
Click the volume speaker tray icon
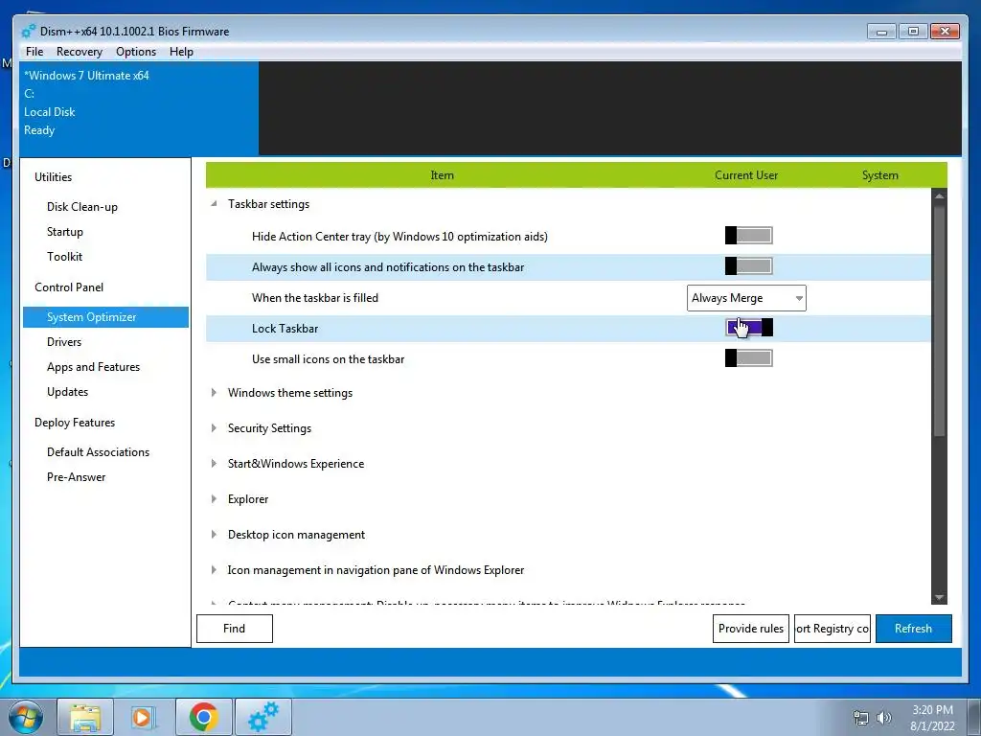click(883, 718)
